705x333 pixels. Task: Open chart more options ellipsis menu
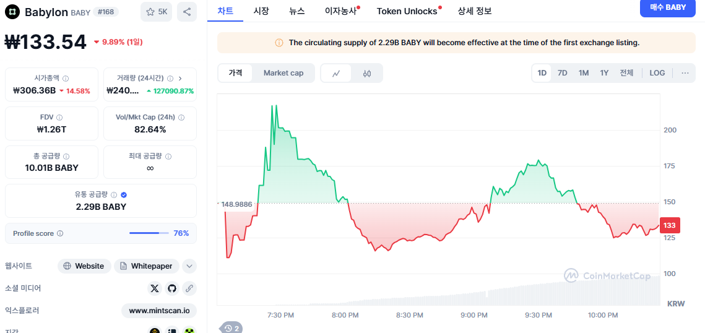click(x=685, y=73)
